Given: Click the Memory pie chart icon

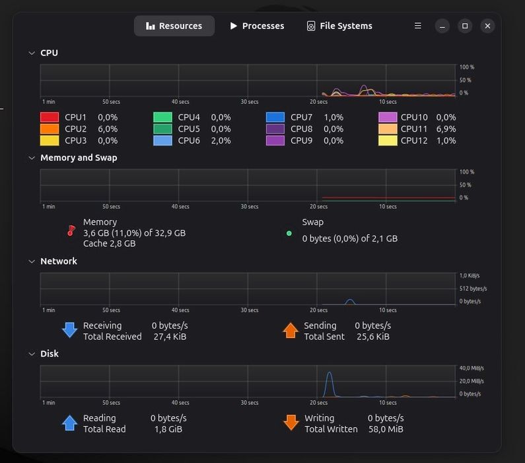Looking at the screenshot, I should pyautogui.click(x=71, y=231).
